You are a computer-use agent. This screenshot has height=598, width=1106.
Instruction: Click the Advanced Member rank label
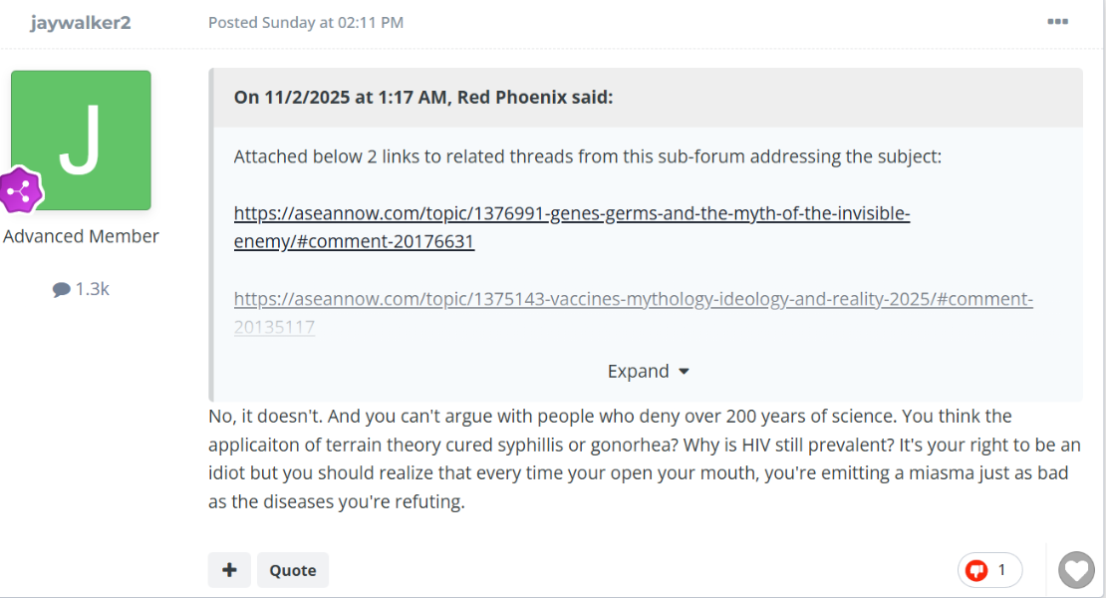click(81, 235)
